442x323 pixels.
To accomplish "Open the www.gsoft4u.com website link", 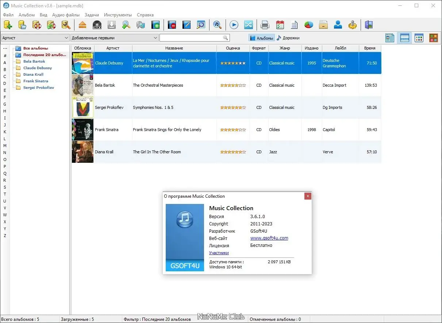I will 269,238.
